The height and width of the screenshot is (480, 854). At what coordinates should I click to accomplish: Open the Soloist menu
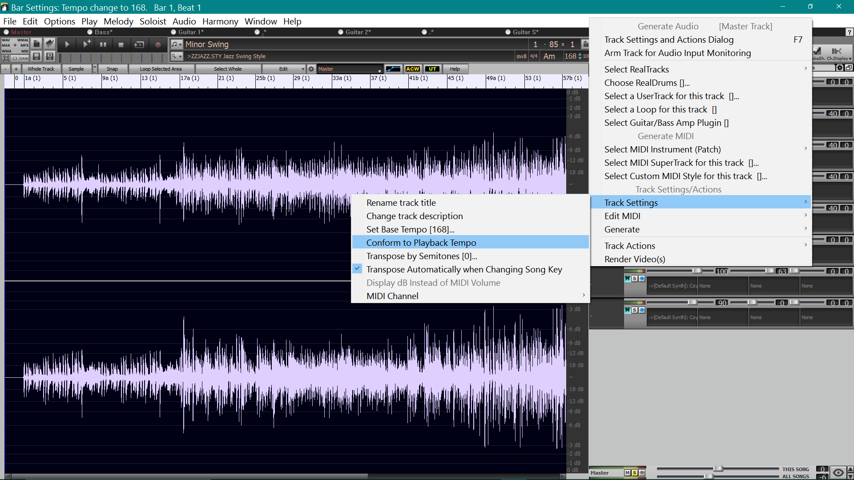coord(153,21)
